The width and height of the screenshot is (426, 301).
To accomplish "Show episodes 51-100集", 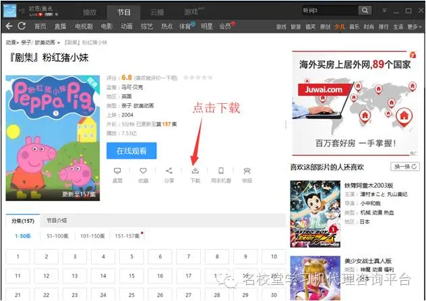I will pyautogui.click(x=57, y=236).
